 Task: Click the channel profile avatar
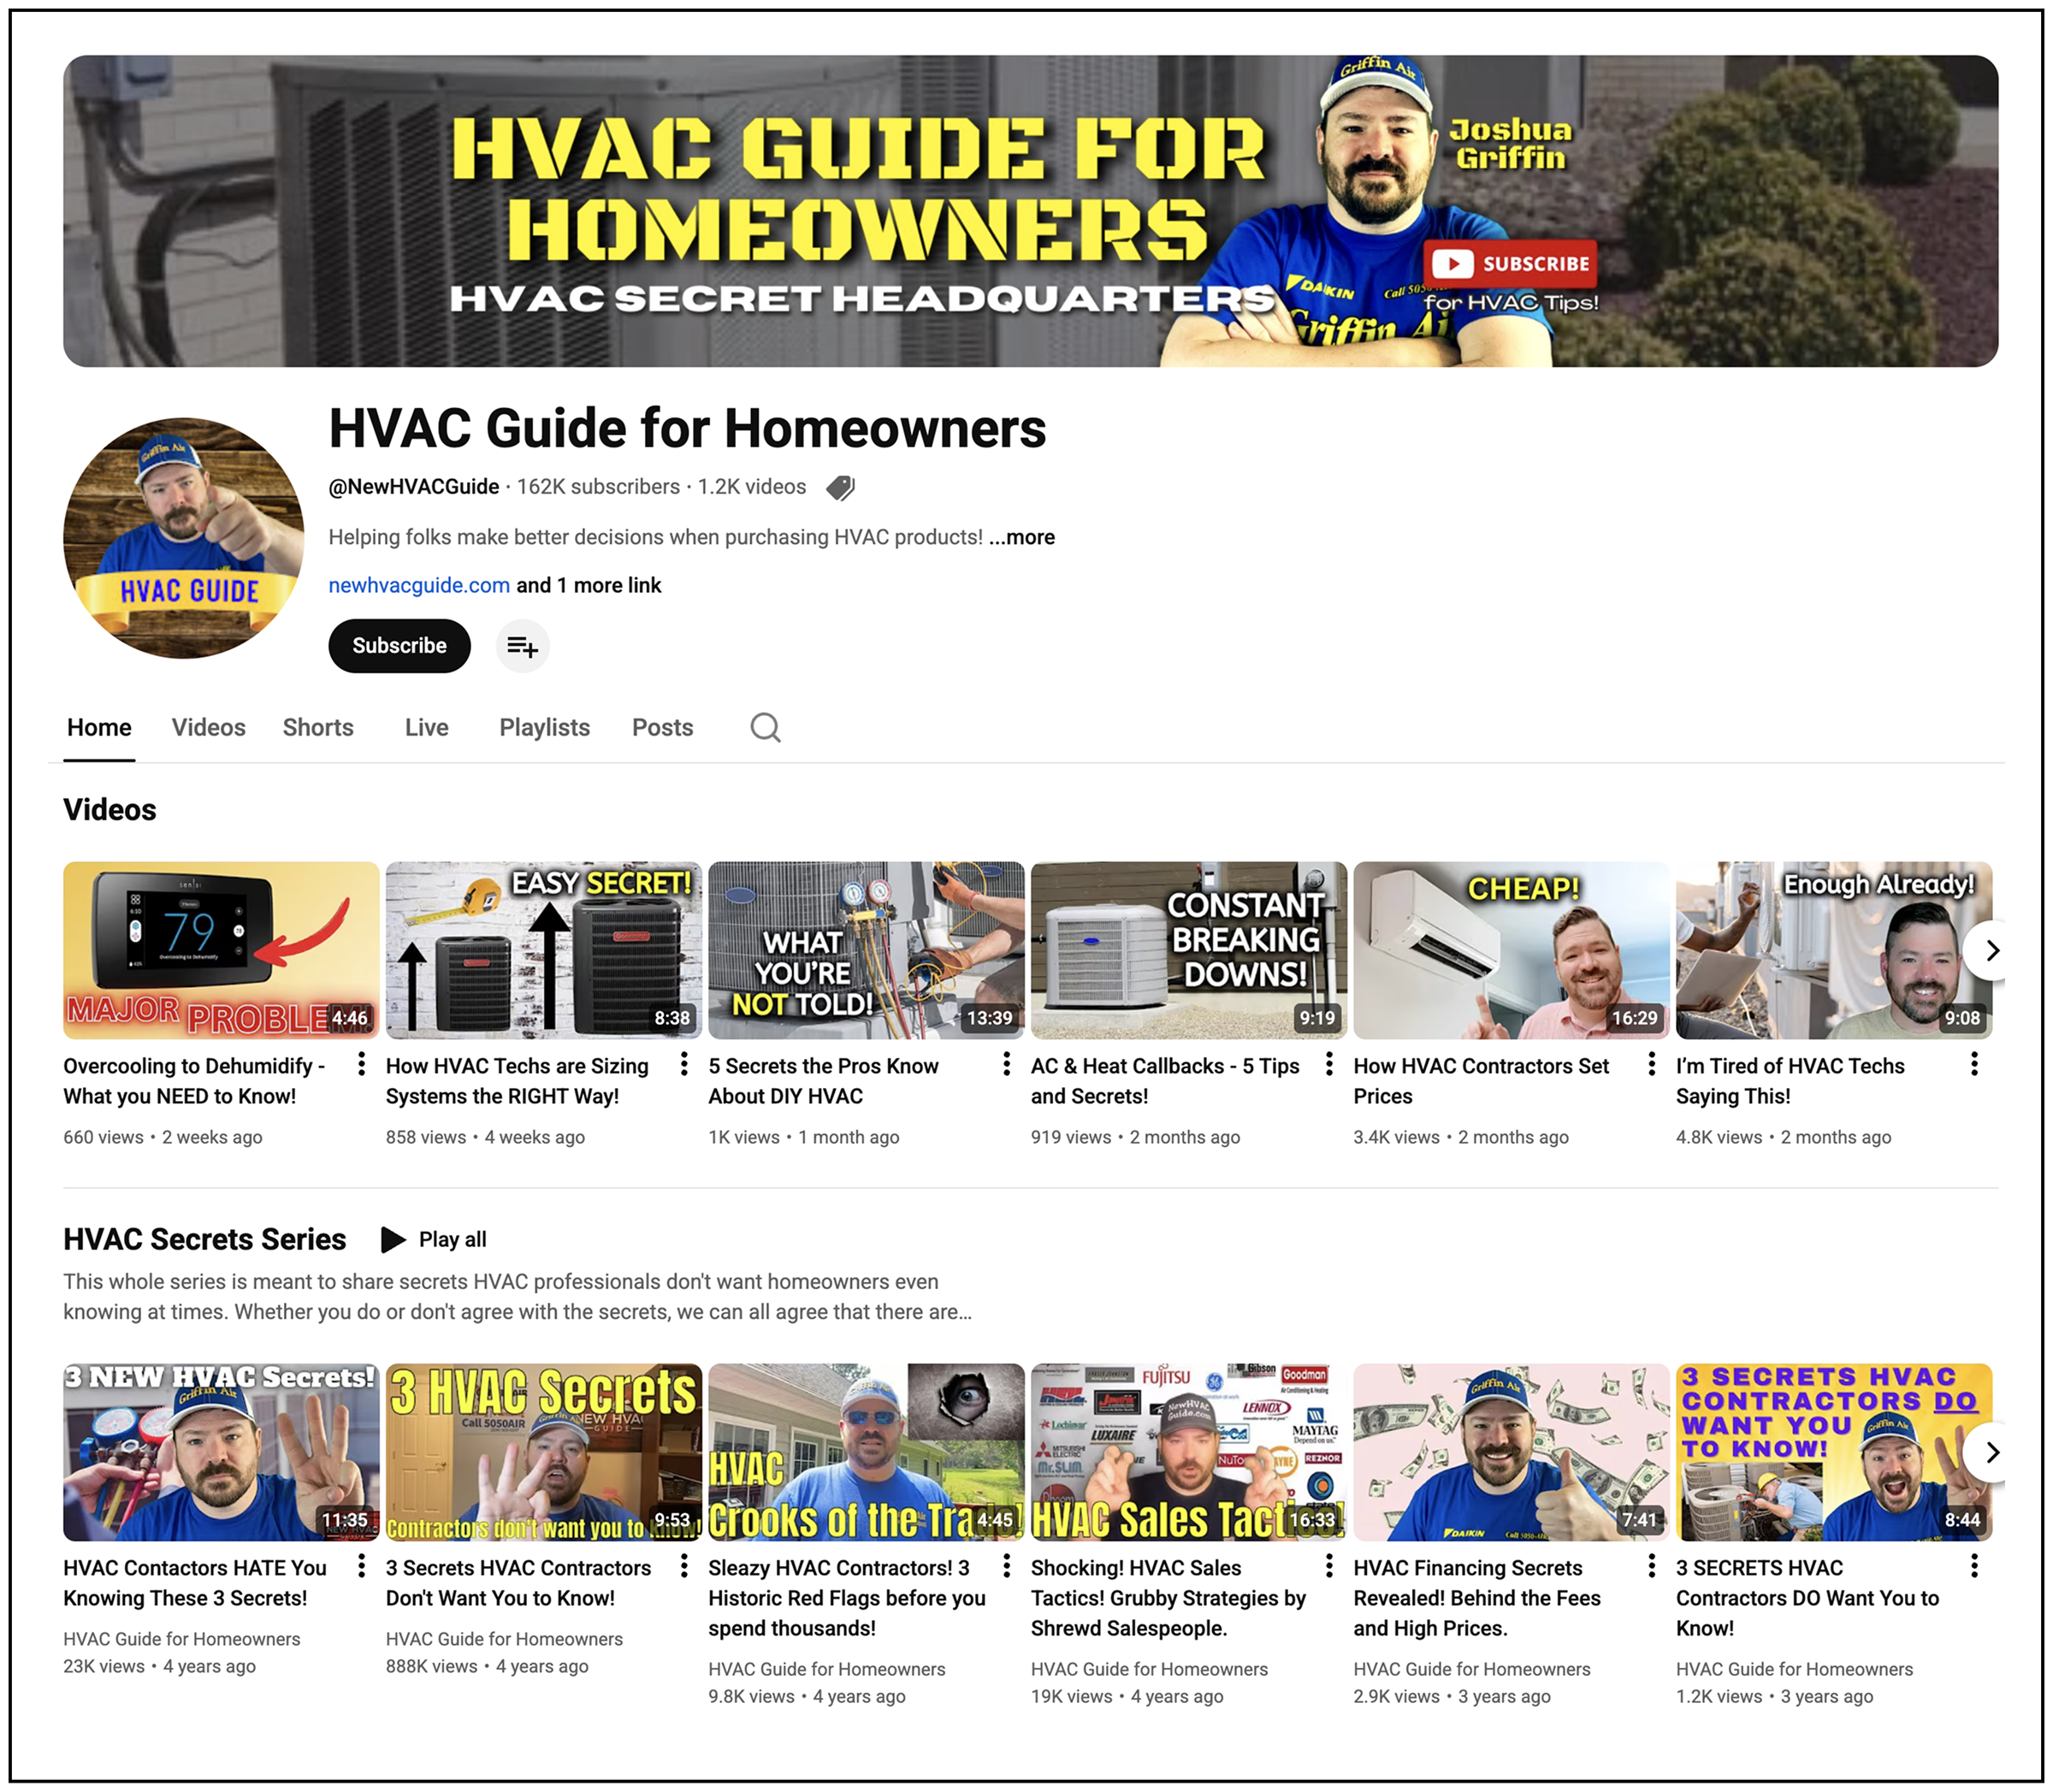tap(184, 538)
